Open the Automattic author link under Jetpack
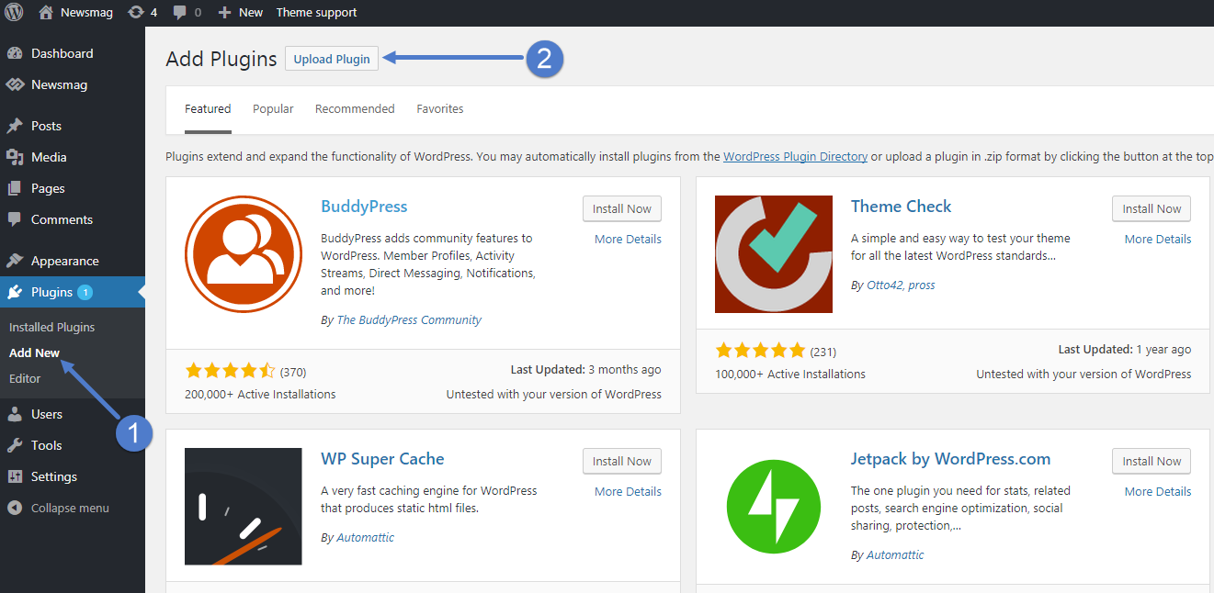Screen dimensions: 1214x593 895,554
